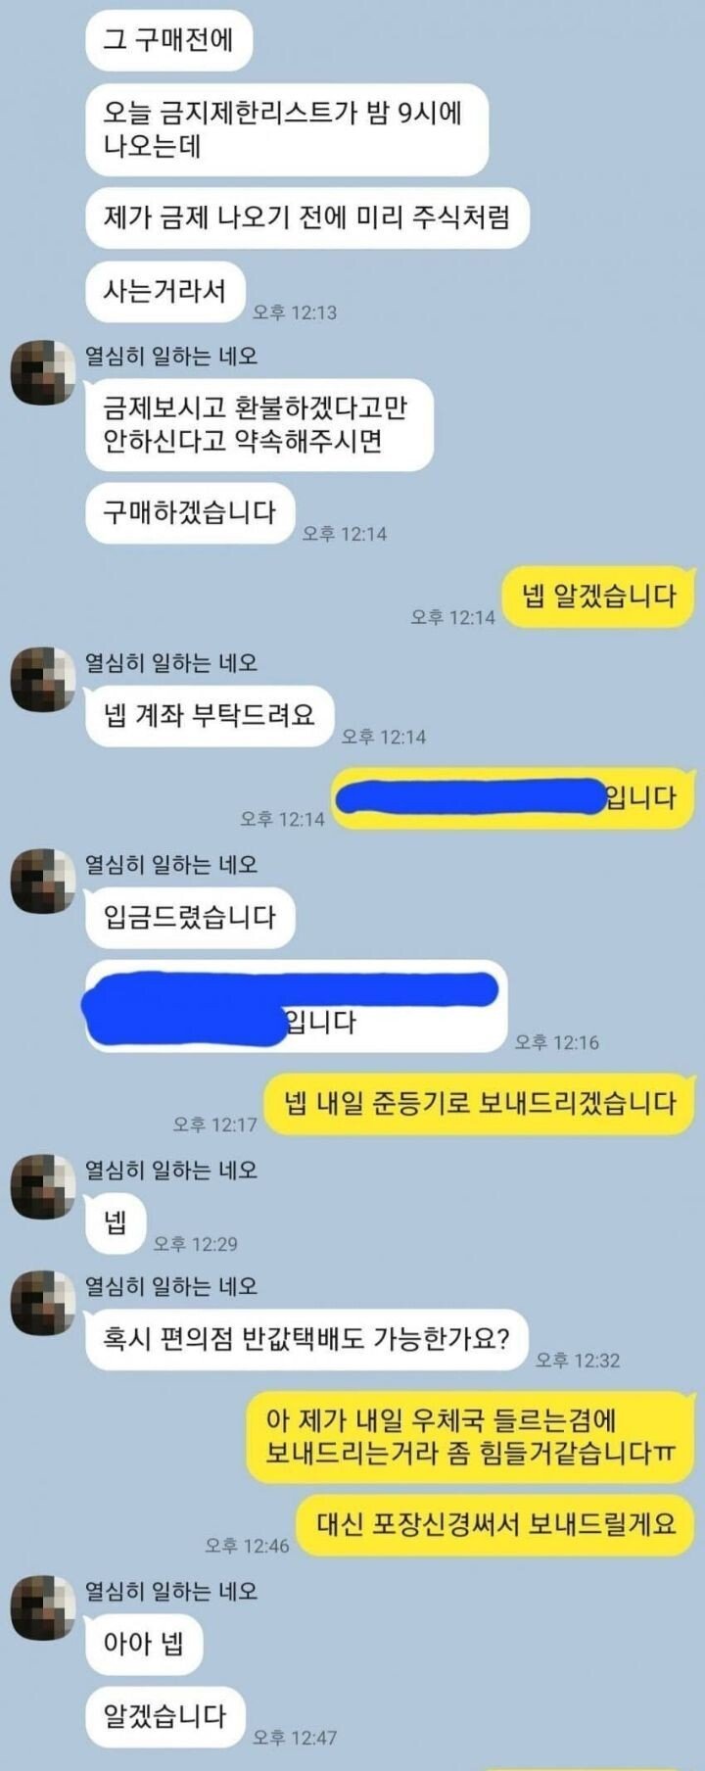705x1771 pixels.
Task: Tap the '넵 내일 준등기로 보내드리겠습니다' bubble
Action: click(480, 1104)
